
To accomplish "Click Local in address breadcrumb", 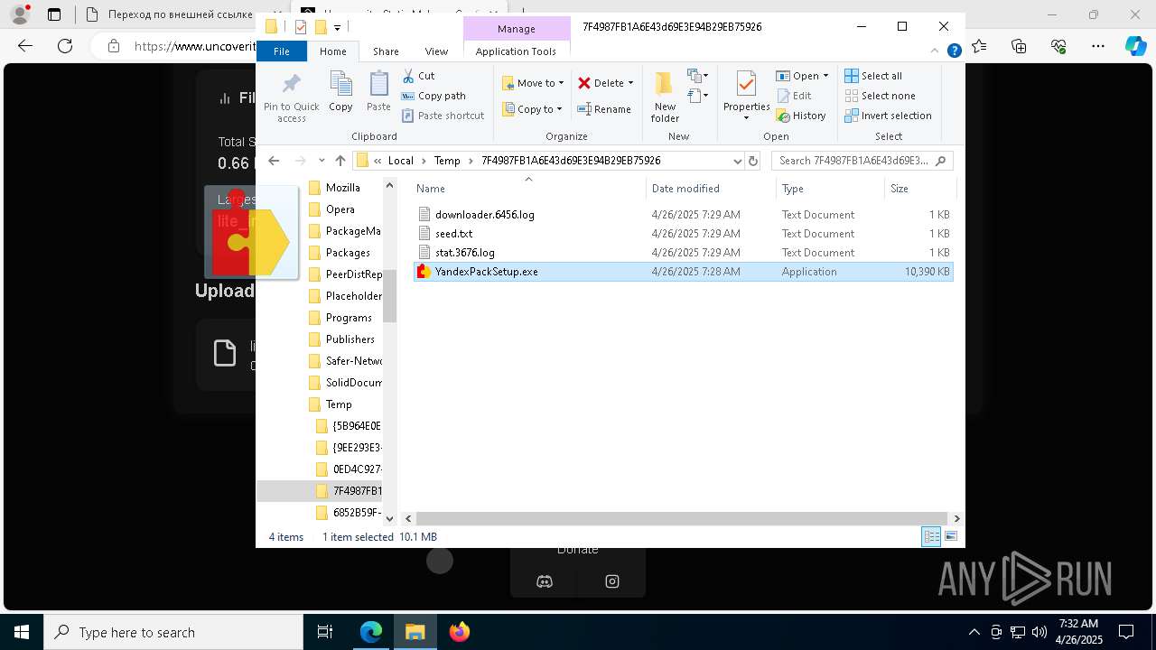I will [401, 161].
